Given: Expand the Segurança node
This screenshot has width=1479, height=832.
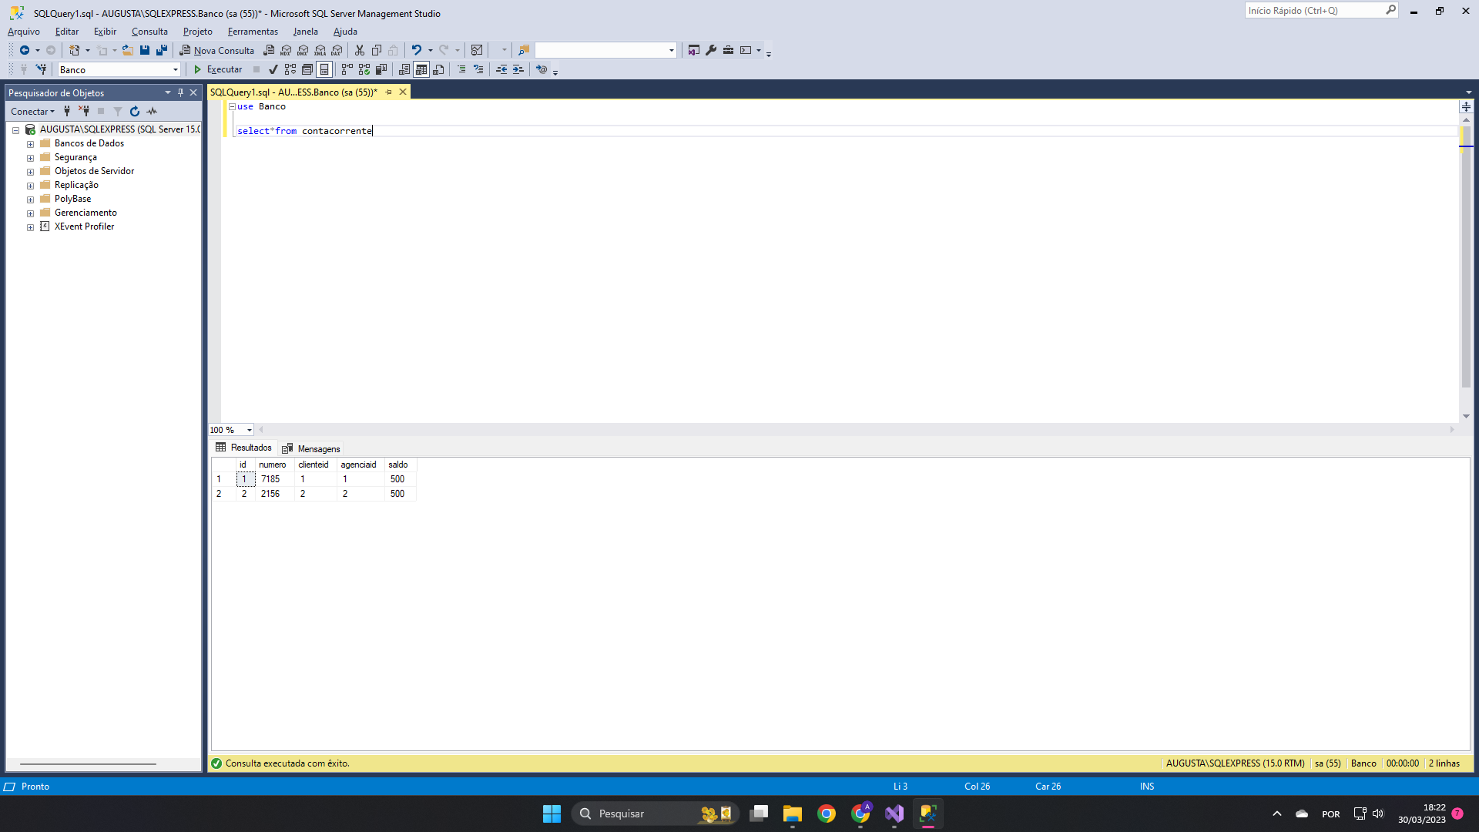Looking at the screenshot, I should tap(30, 158).
